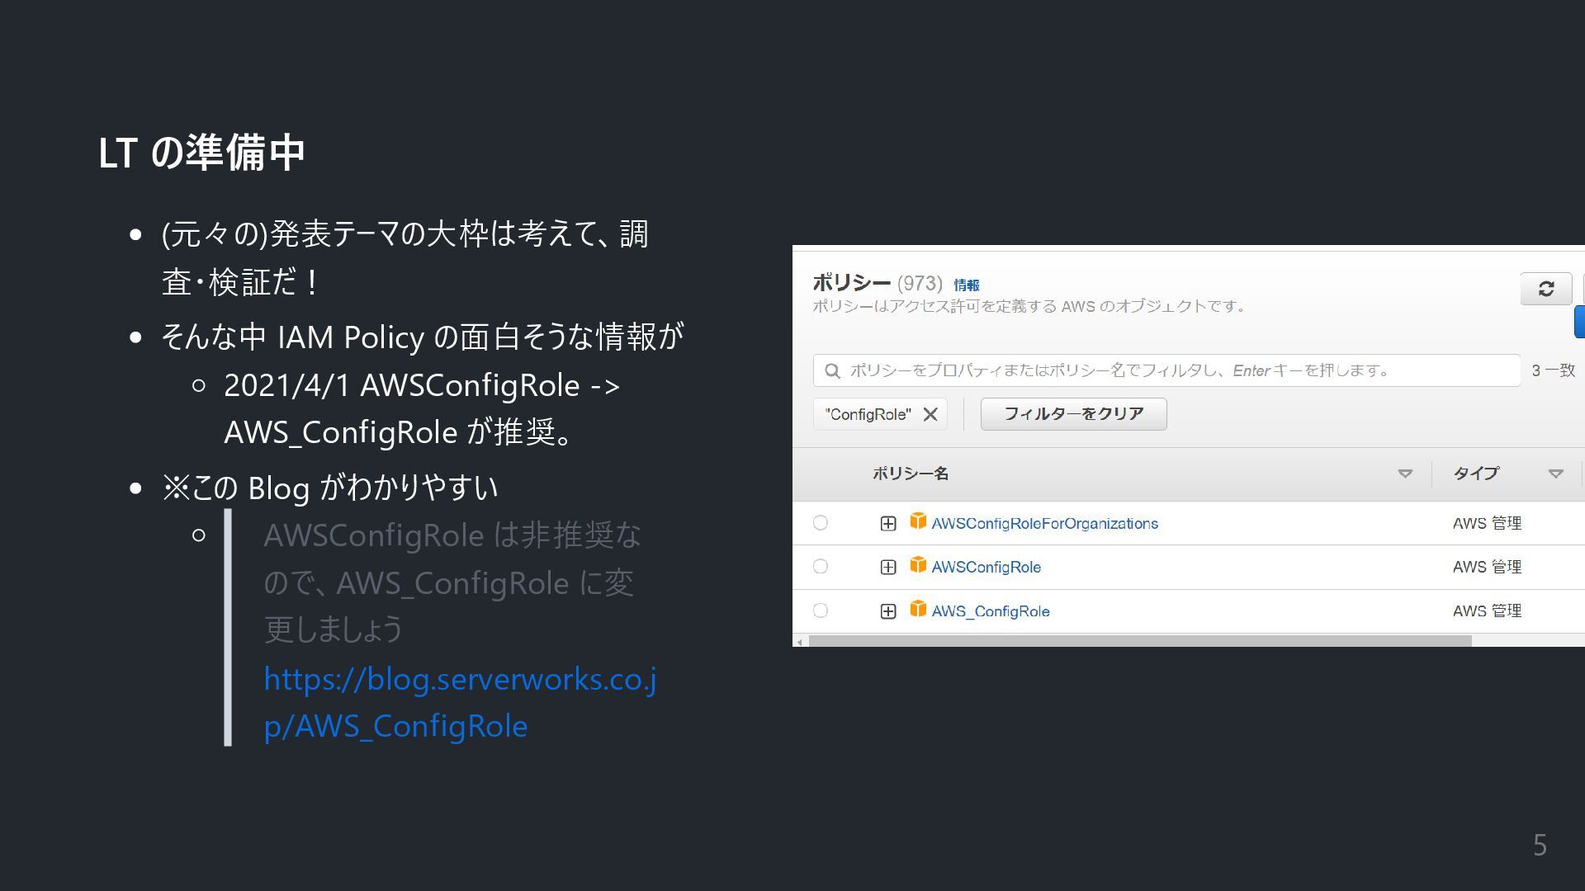This screenshot has height=891, width=1585.
Task: Click the orange policy icon beside AWSConfigRole
Action: [x=917, y=565]
